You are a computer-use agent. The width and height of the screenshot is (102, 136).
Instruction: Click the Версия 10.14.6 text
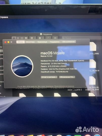46,56
